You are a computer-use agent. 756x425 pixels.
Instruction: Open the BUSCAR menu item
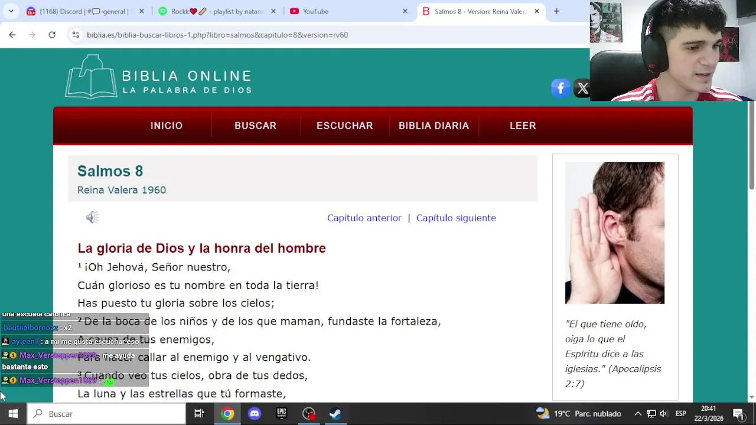point(256,126)
